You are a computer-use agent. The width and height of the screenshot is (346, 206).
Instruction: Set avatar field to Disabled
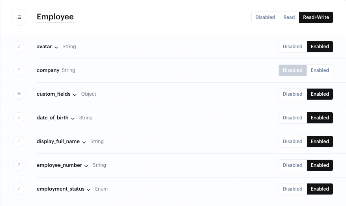tap(292, 47)
